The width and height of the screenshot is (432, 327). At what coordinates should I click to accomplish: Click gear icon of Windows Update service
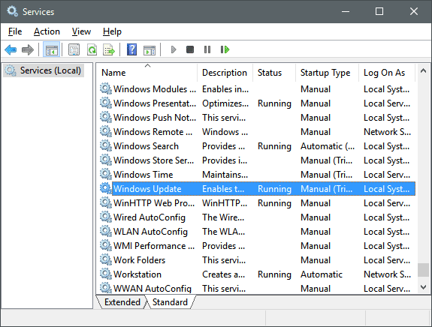pyautogui.click(x=105, y=188)
